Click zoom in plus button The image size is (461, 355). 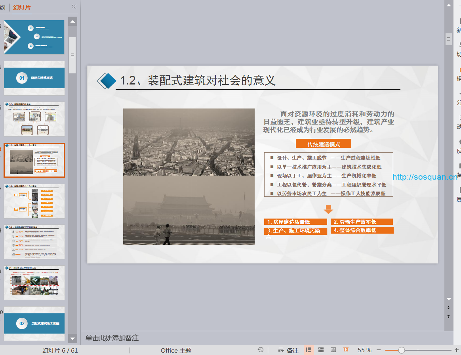pyautogui.click(x=456, y=350)
